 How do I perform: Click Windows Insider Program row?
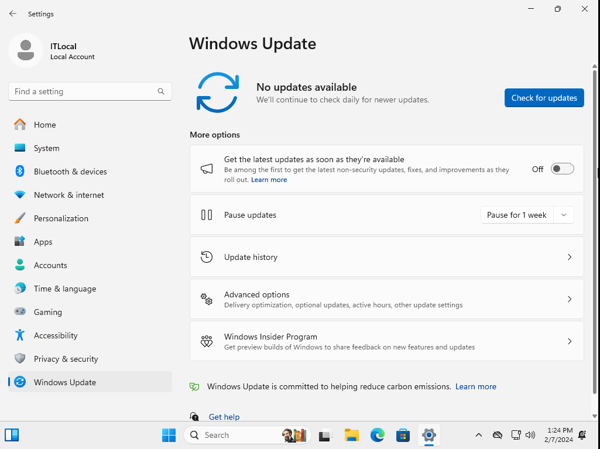[x=387, y=341]
